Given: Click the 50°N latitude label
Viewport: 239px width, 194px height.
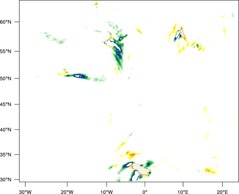Looking at the screenshot, I should [x=6, y=78].
